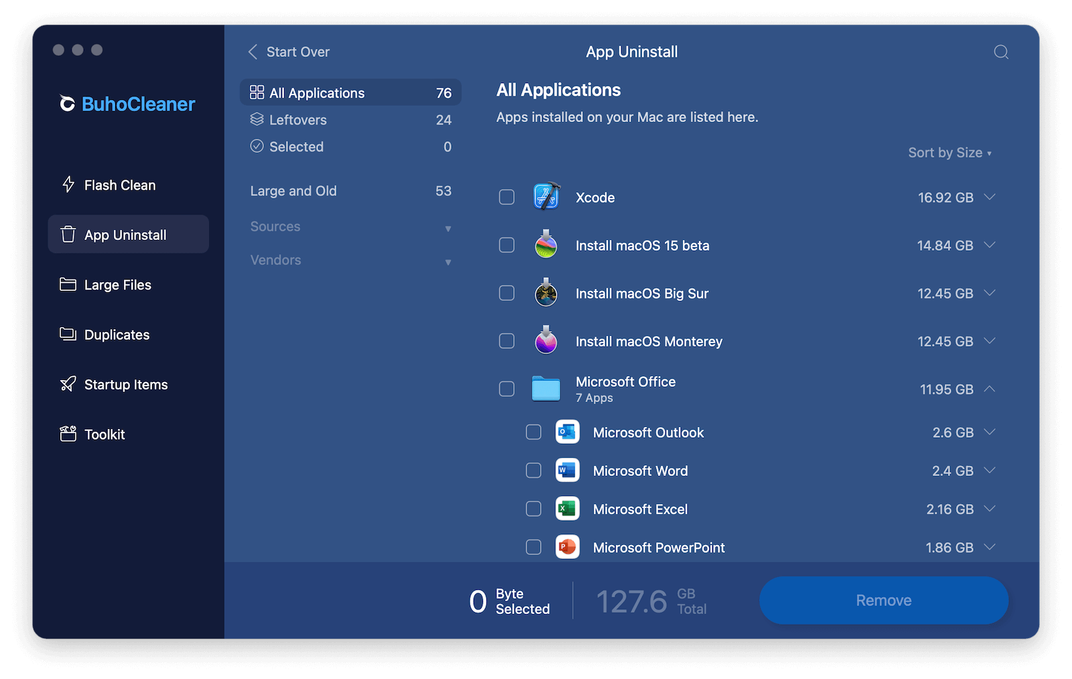This screenshot has width=1072, height=679.
Task: Expand the Sources filter section
Action: pyautogui.click(x=350, y=227)
